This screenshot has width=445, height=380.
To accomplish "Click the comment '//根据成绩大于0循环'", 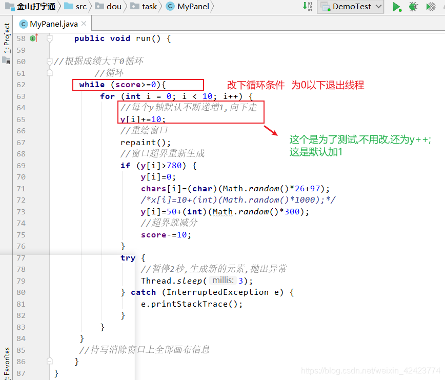I will pyautogui.click(x=98, y=61).
